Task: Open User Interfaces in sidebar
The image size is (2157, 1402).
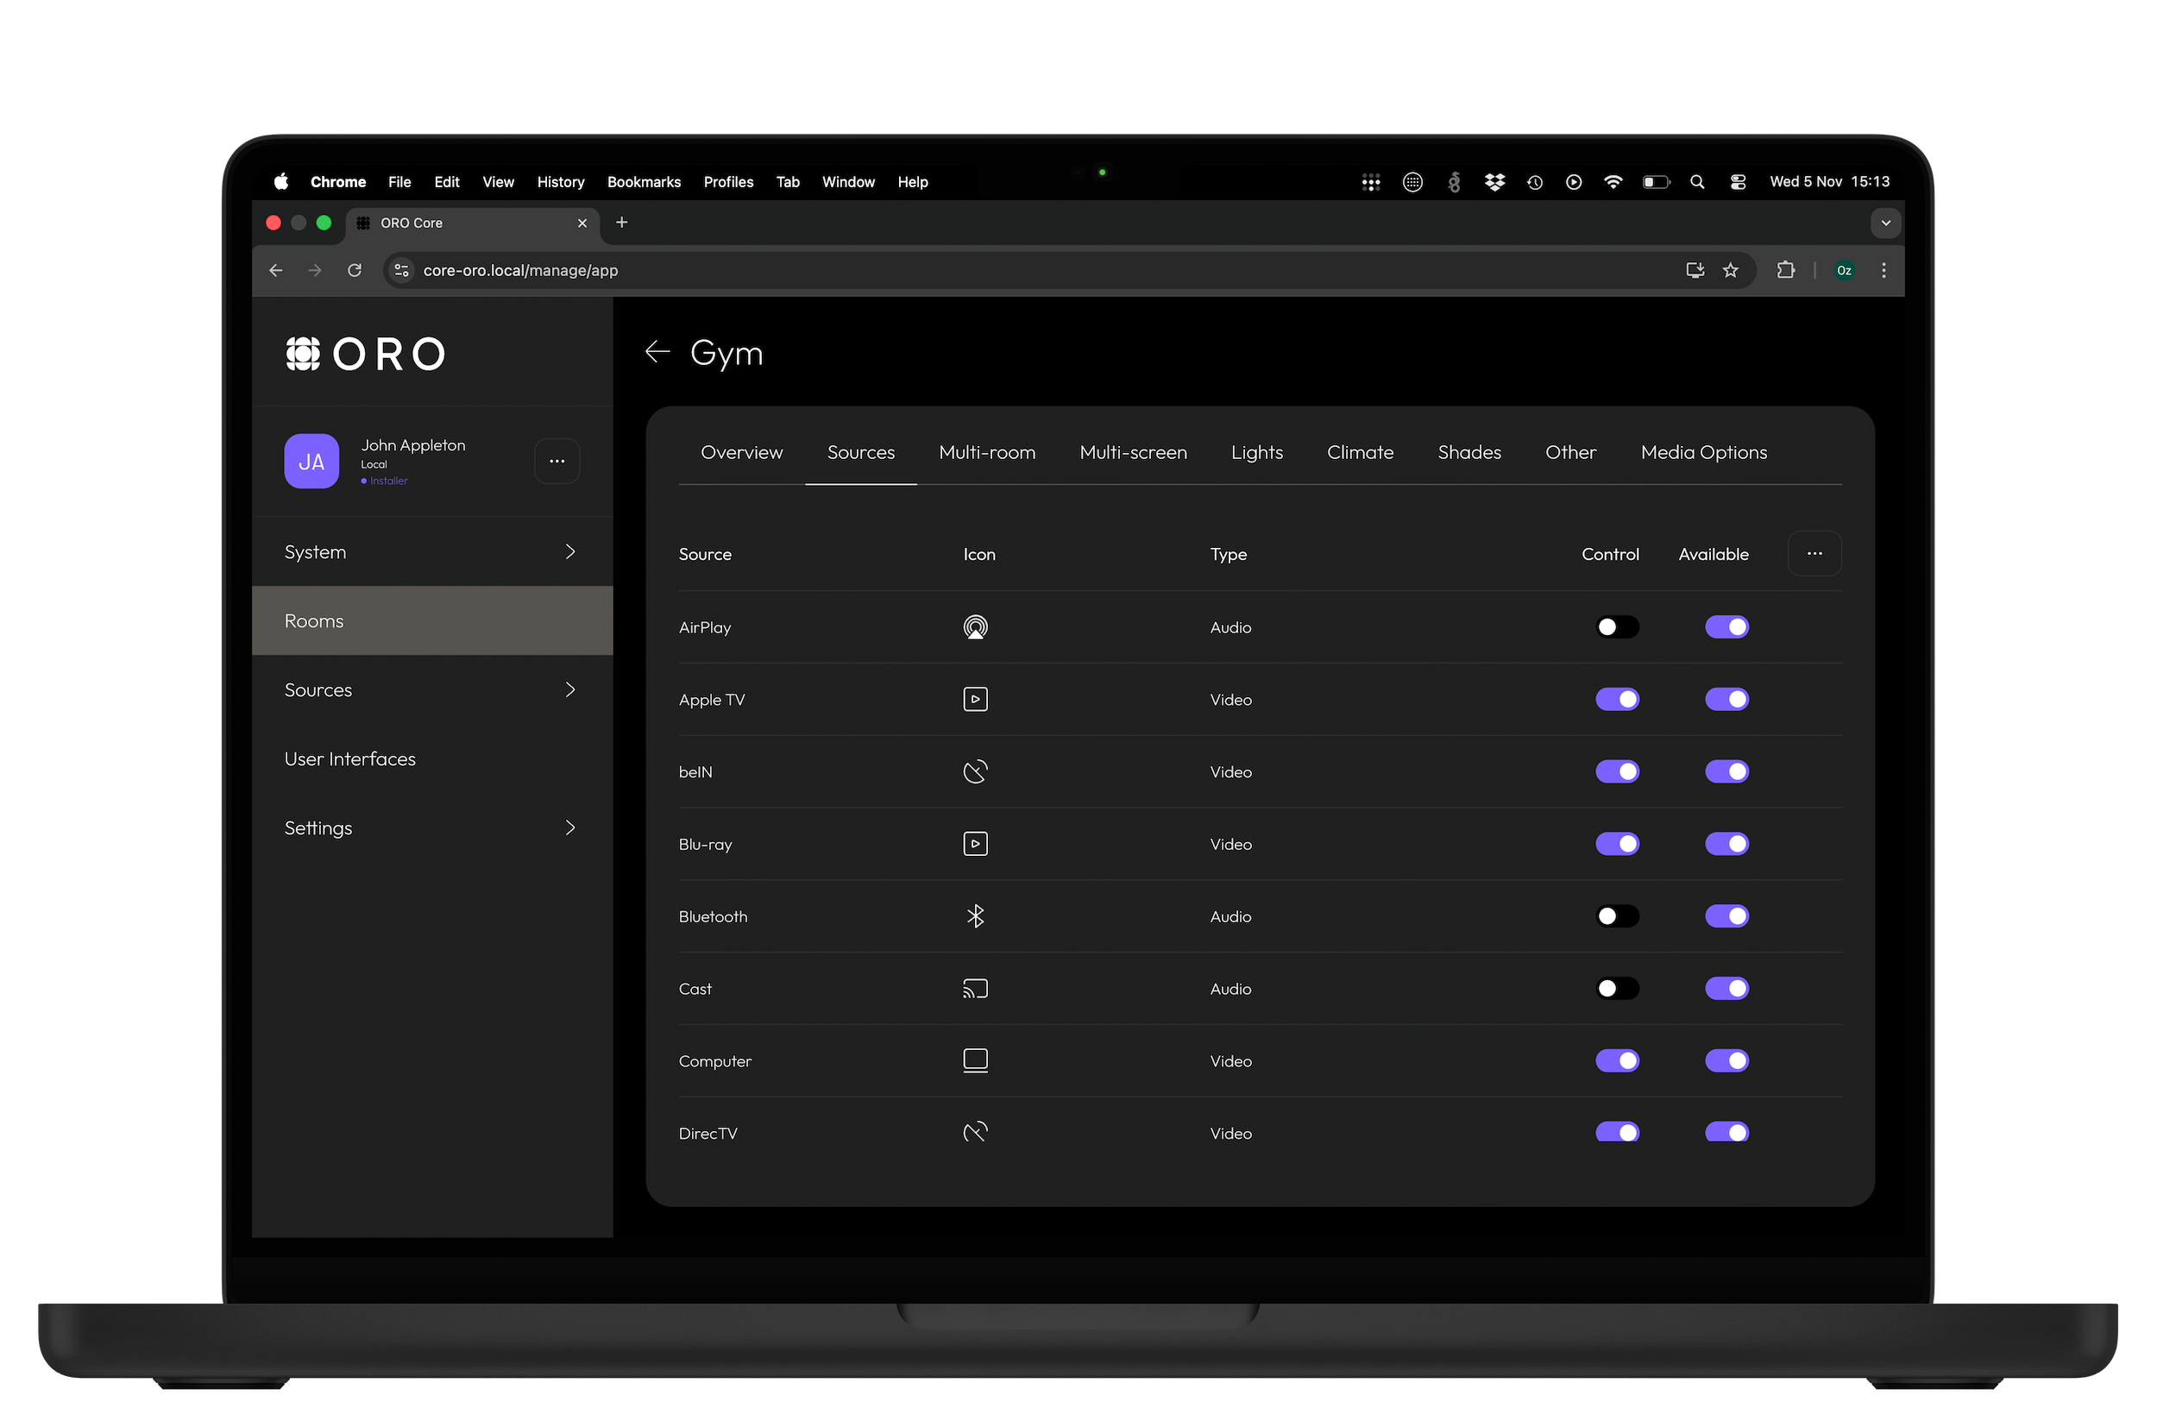Action: [x=349, y=758]
